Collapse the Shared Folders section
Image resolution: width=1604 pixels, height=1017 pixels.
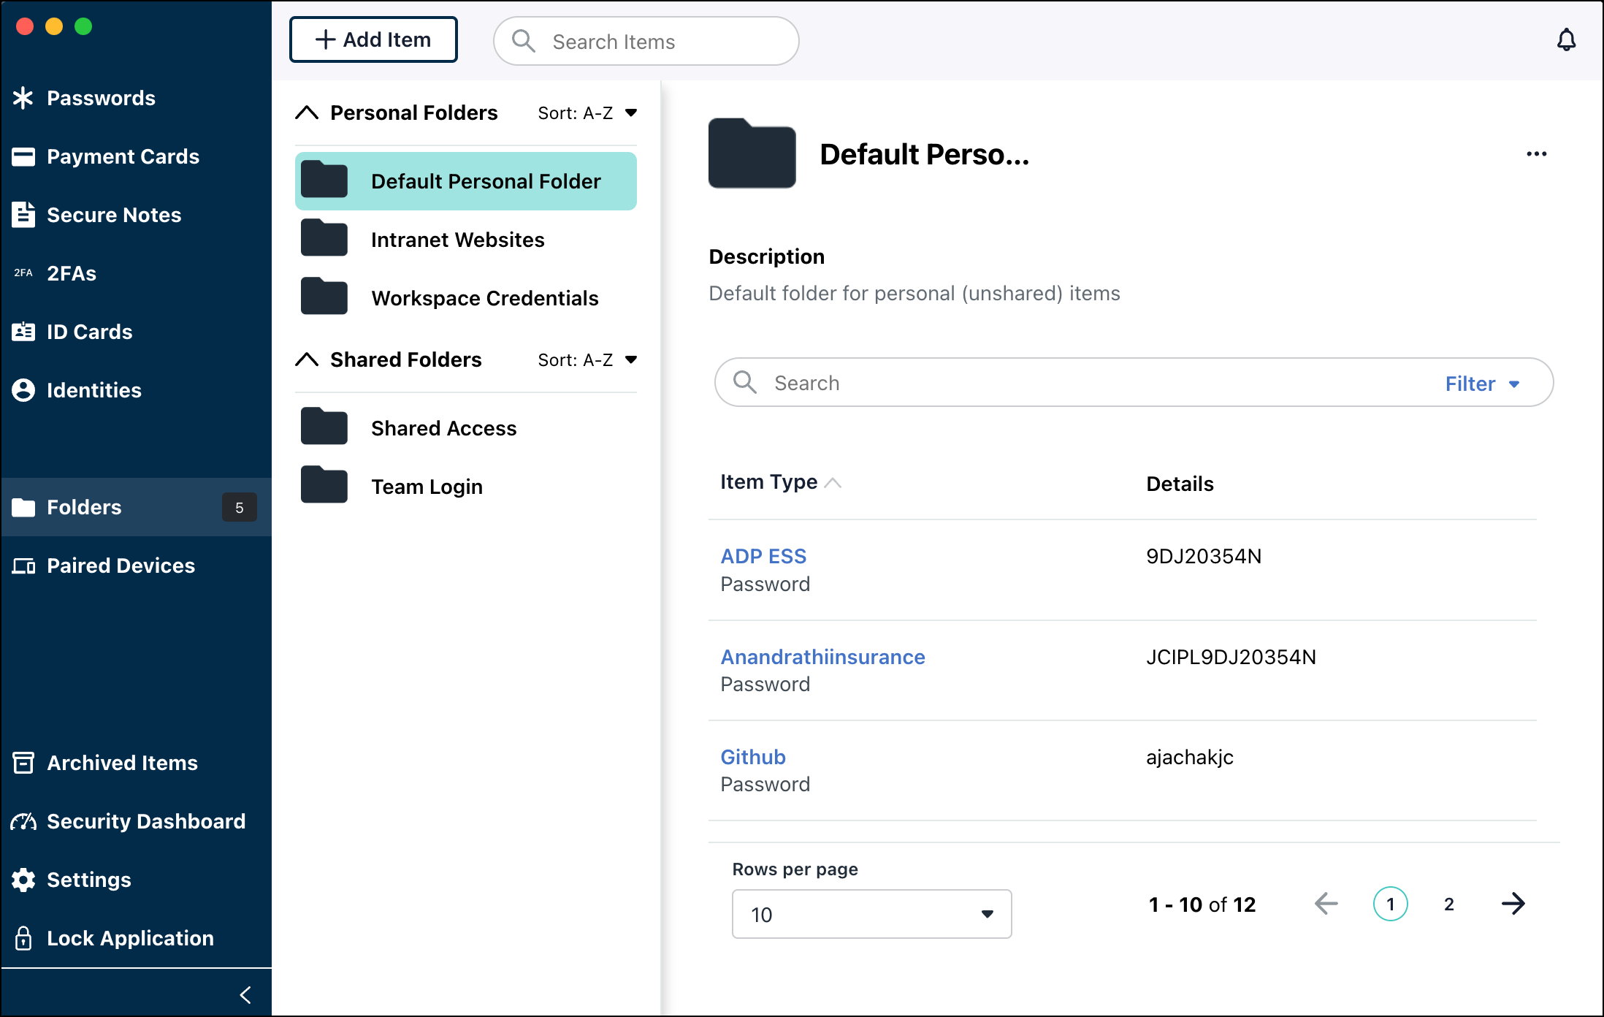coord(309,360)
